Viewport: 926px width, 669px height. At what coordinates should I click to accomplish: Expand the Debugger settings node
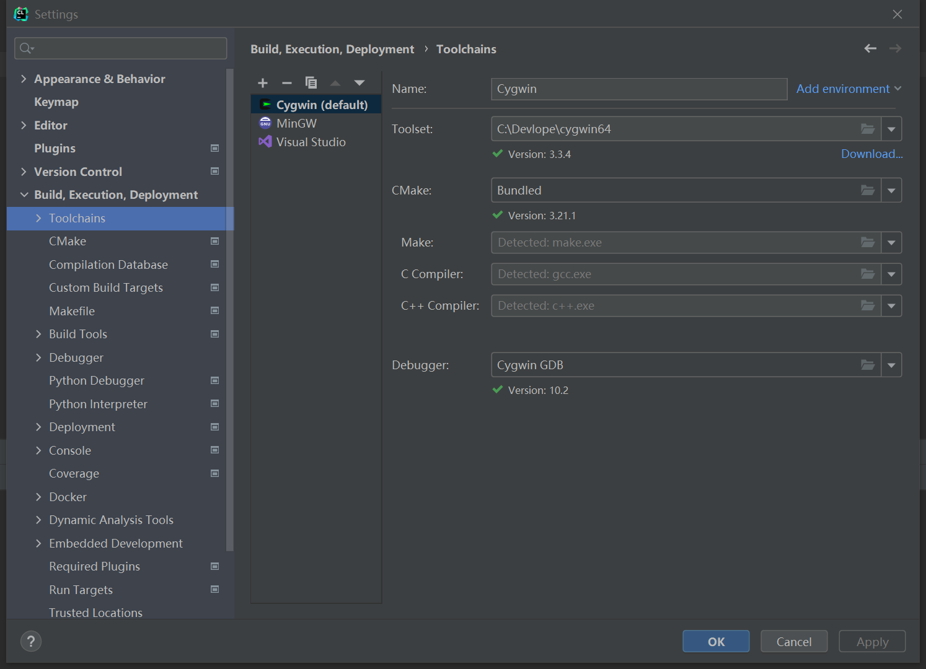(38, 357)
